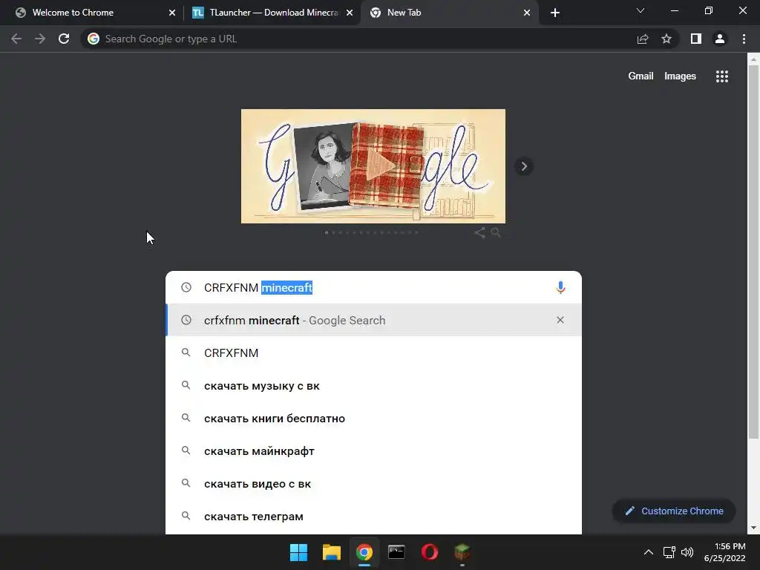Image resolution: width=760 pixels, height=570 pixels.
Task: Choose the CRFXFNM suggestion
Action: tap(373, 353)
